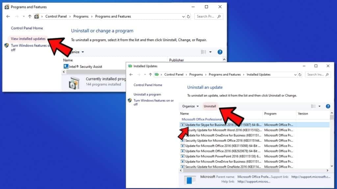The image size is (337, 189).
Task: Sort updates by Version column
Action: tap(303, 114)
